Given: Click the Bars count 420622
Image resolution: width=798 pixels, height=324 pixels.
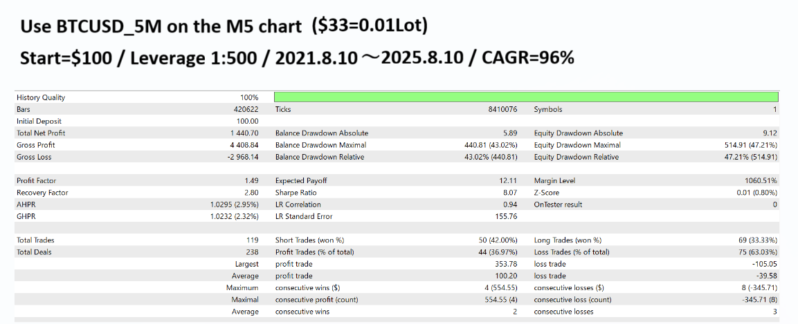Looking at the screenshot, I should point(246,109).
